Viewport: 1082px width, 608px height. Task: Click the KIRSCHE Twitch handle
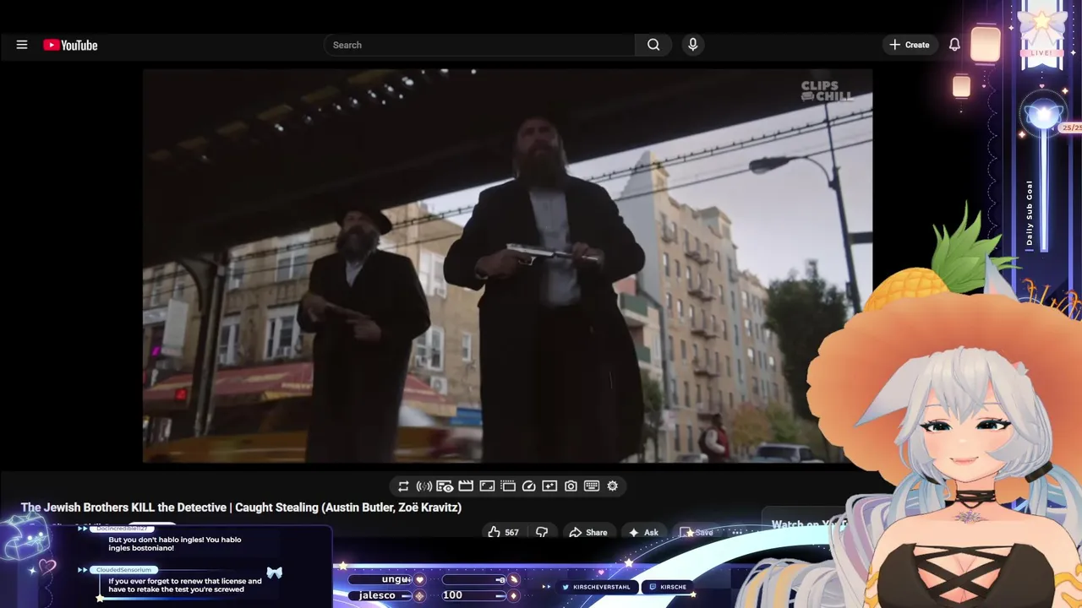tap(668, 587)
